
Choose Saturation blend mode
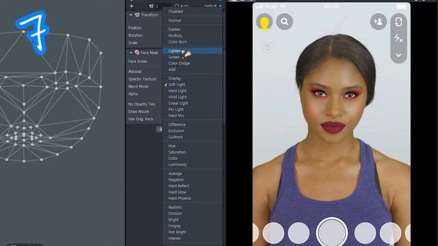[x=177, y=152]
